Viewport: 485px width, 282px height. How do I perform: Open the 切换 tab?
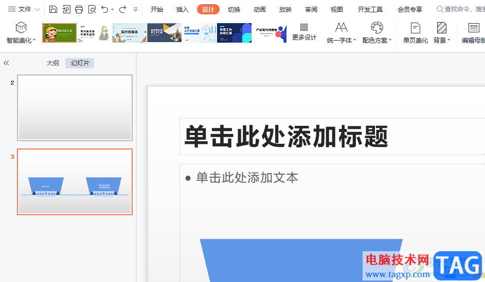point(234,10)
